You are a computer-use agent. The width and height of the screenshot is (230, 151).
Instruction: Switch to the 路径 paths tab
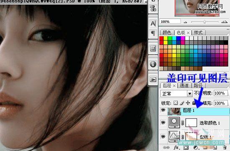coord(198,86)
